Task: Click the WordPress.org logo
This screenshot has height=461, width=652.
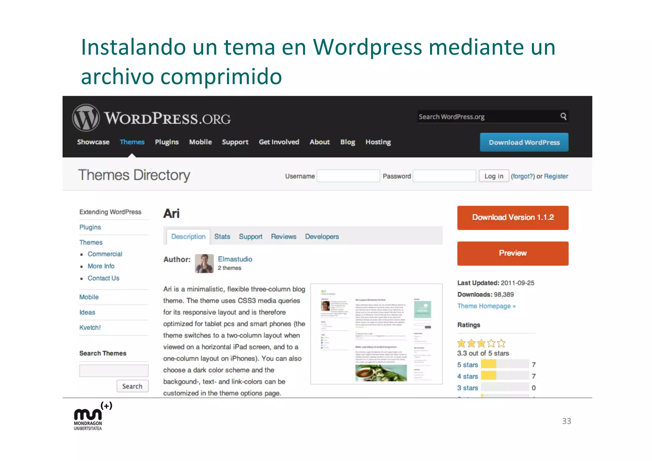Action: click(x=151, y=118)
